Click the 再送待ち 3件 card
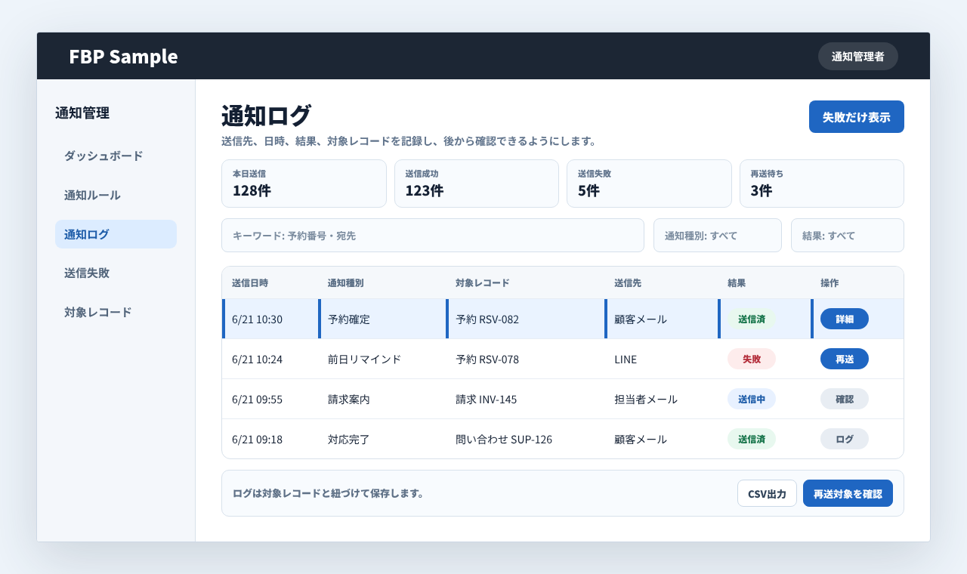This screenshot has width=967, height=574. (822, 184)
